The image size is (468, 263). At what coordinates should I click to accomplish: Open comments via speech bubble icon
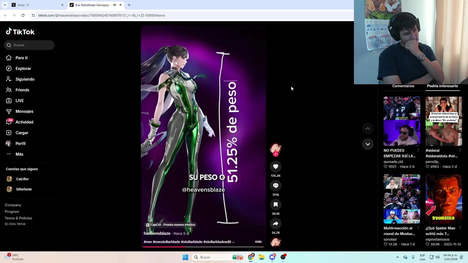click(x=276, y=186)
